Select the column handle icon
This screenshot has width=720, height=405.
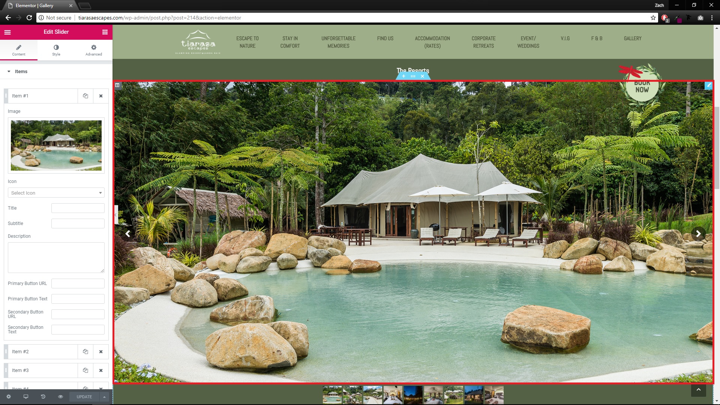coord(117,85)
